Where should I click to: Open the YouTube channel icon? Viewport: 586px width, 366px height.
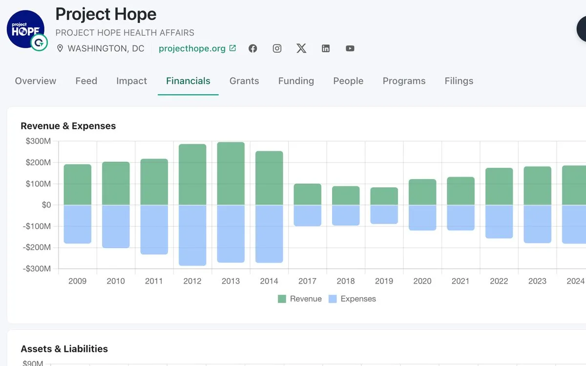(x=350, y=48)
